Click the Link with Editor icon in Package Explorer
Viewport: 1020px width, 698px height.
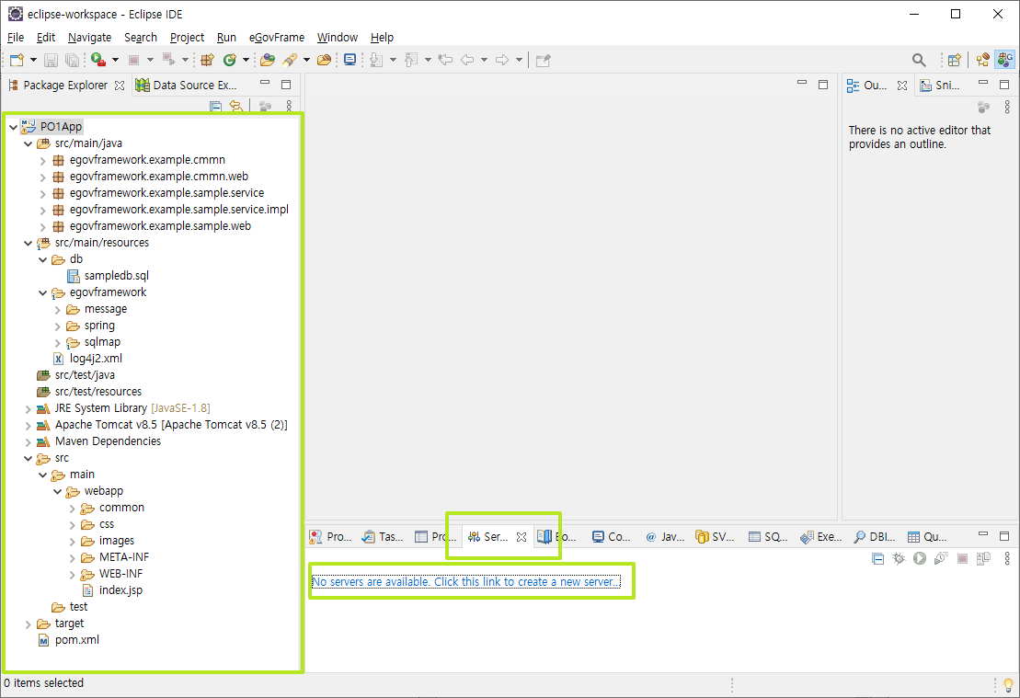pos(236,106)
